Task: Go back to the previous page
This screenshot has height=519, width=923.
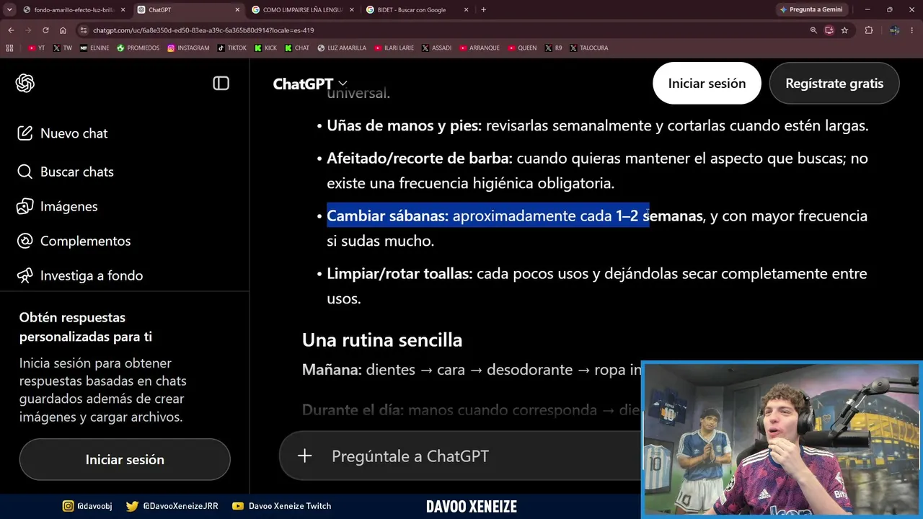Action: coord(10,30)
